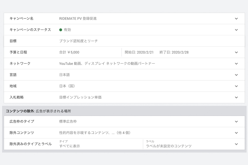Image resolution: width=248 pixels, height=165 pixels.
Task: Open the 地域 row chevron
Action: click(x=236, y=86)
